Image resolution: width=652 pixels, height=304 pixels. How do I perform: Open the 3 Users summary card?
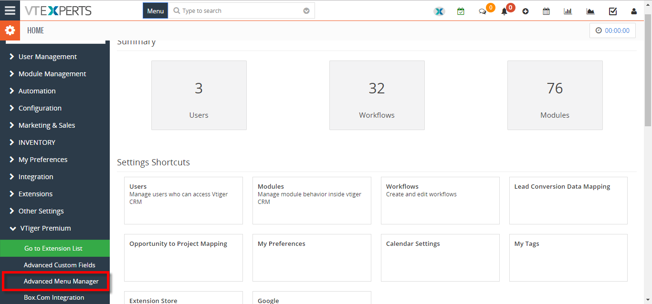(x=199, y=95)
